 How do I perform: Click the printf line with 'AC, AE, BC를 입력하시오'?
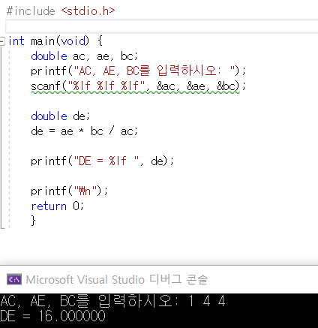(x=138, y=71)
